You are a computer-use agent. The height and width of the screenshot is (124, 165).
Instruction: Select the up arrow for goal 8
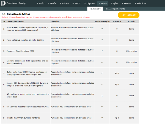pos(102,107)
